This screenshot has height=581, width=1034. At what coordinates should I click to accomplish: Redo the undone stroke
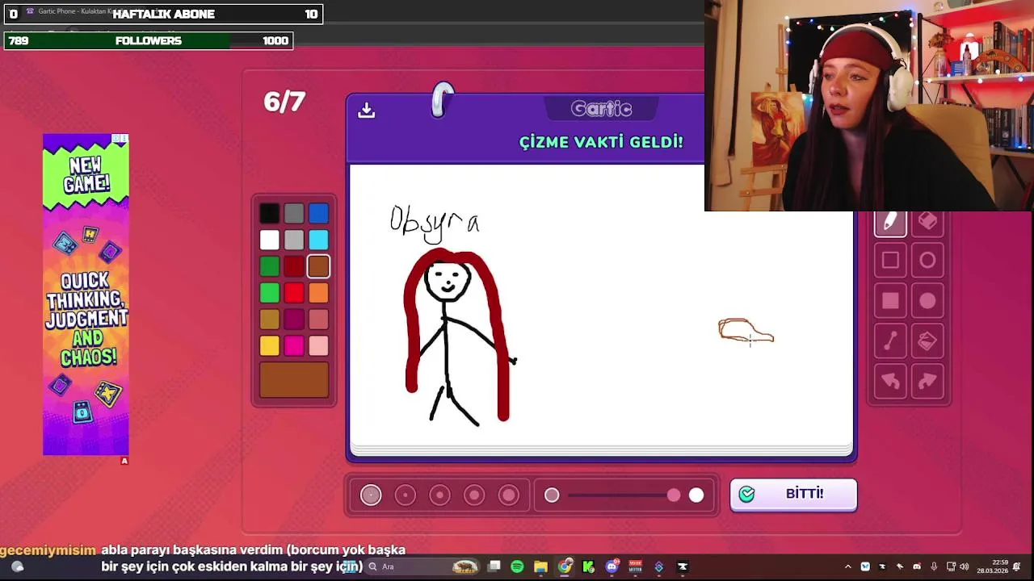click(927, 381)
